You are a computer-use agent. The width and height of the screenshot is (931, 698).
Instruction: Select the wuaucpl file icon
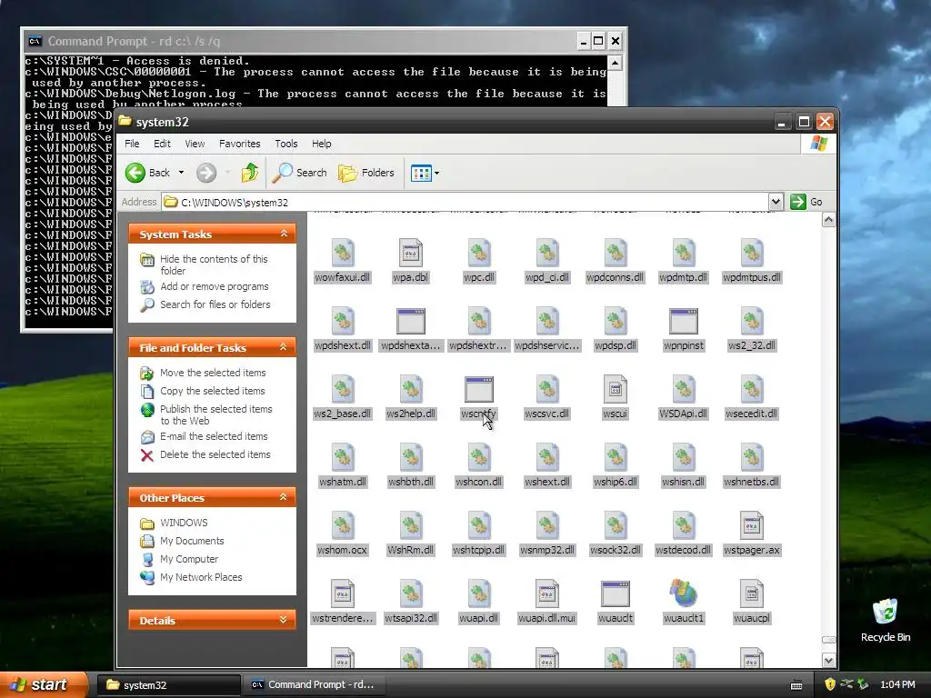(x=752, y=593)
